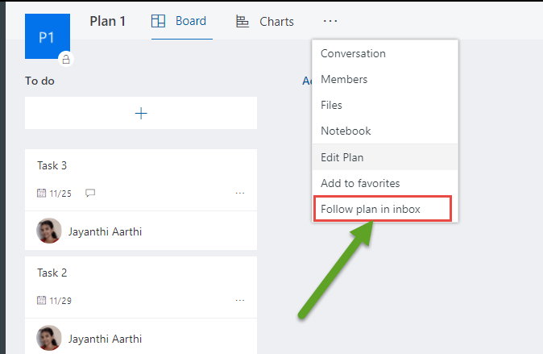Click the comment icon on Task 3
The image size is (543, 354).
point(90,194)
